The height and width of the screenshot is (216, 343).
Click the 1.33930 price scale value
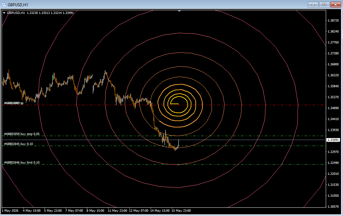pyautogui.click(x=333, y=130)
